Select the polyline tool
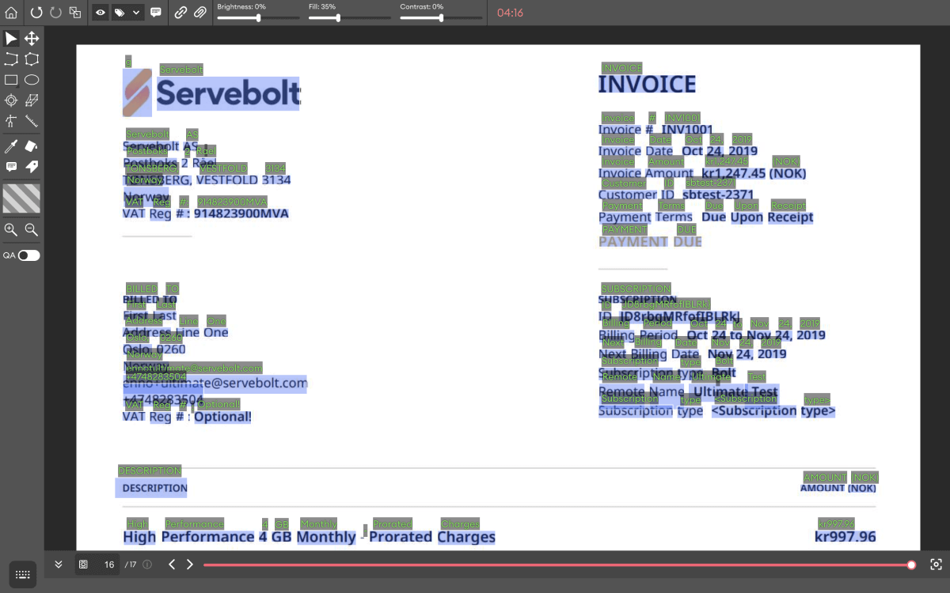Screen dimensions: 950x593 click(x=11, y=59)
